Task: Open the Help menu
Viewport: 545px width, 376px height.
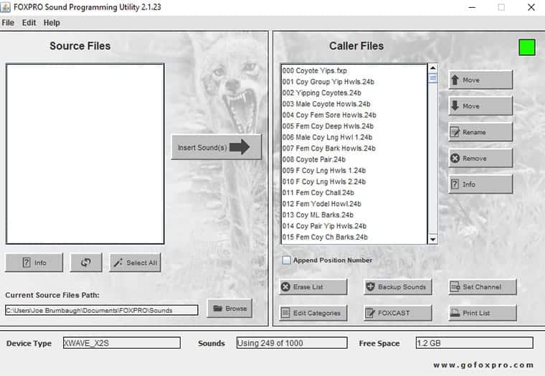Action: coord(52,23)
